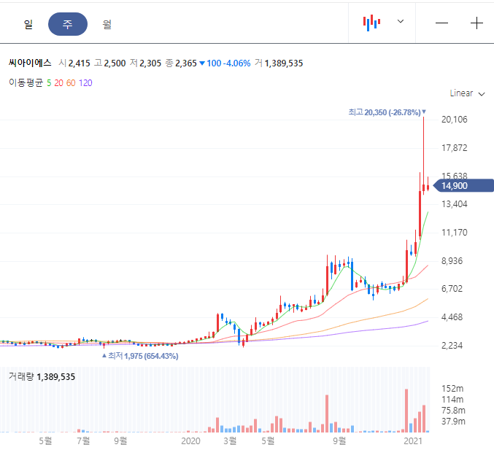Toggle the 120-period moving average
Image resolution: width=494 pixels, height=450 pixels.
click(x=85, y=83)
